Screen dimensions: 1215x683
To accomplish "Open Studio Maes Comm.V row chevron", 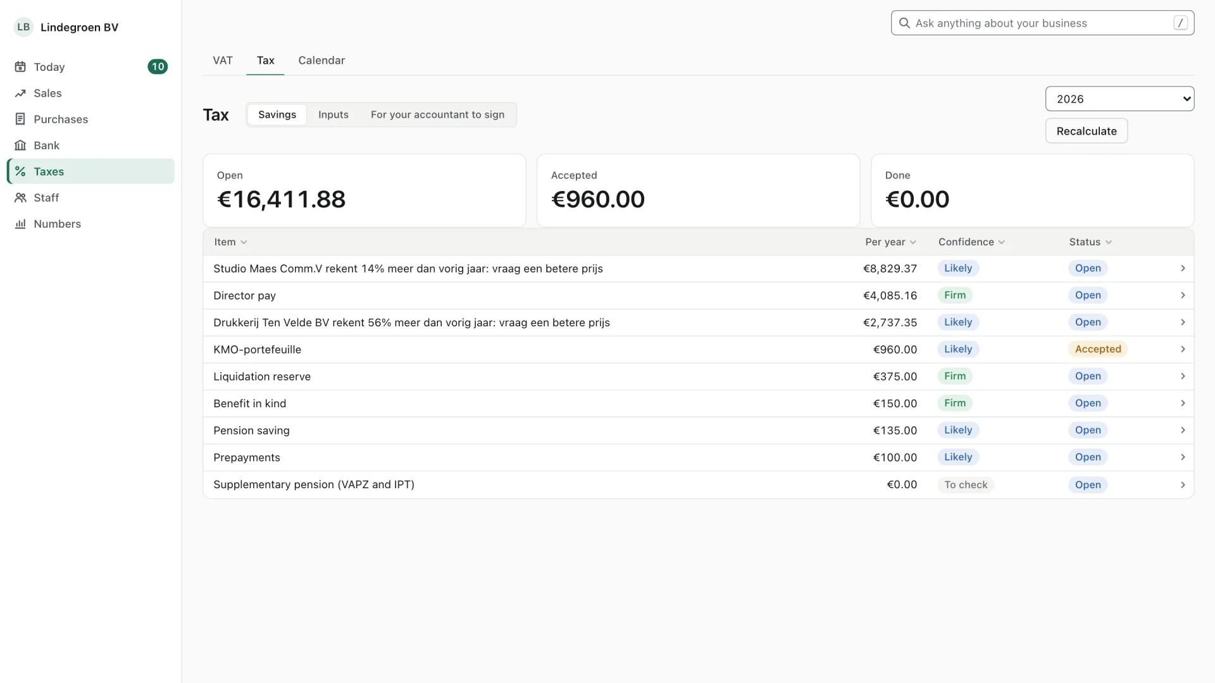I will (1183, 268).
